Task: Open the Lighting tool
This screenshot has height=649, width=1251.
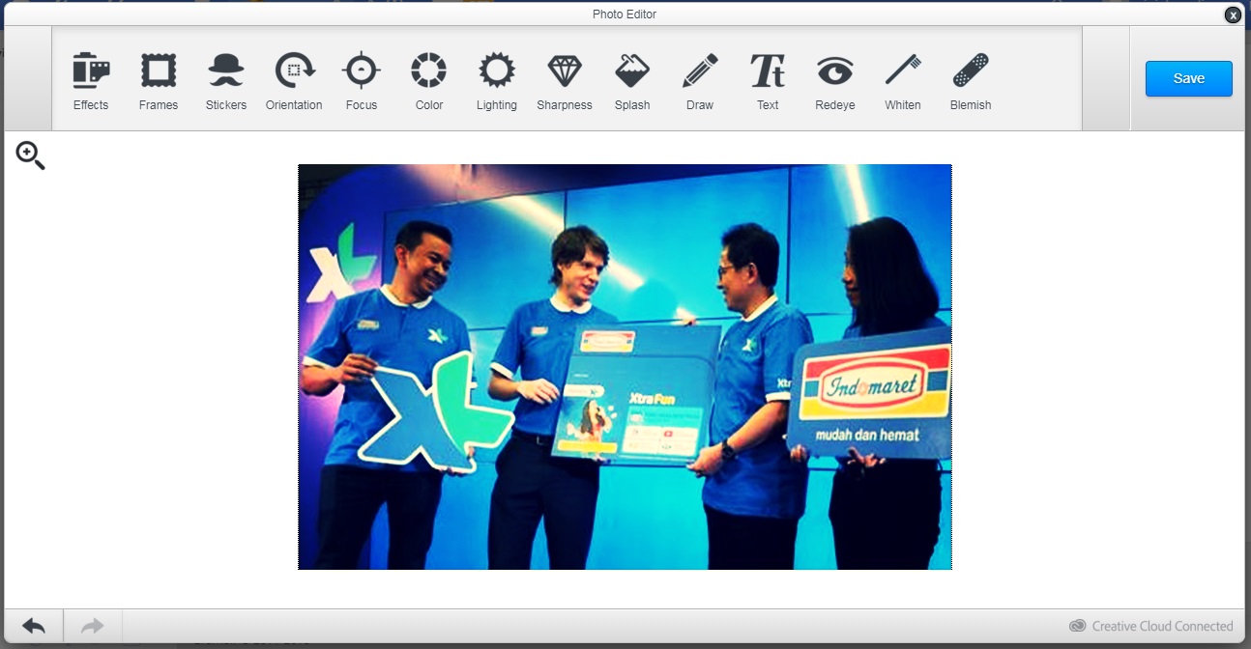Action: [x=497, y=81]
